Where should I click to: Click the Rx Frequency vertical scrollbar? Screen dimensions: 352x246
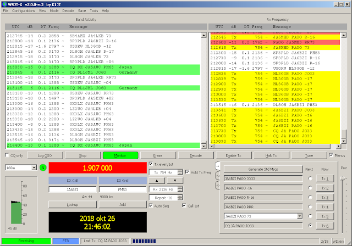coord(343,88)
